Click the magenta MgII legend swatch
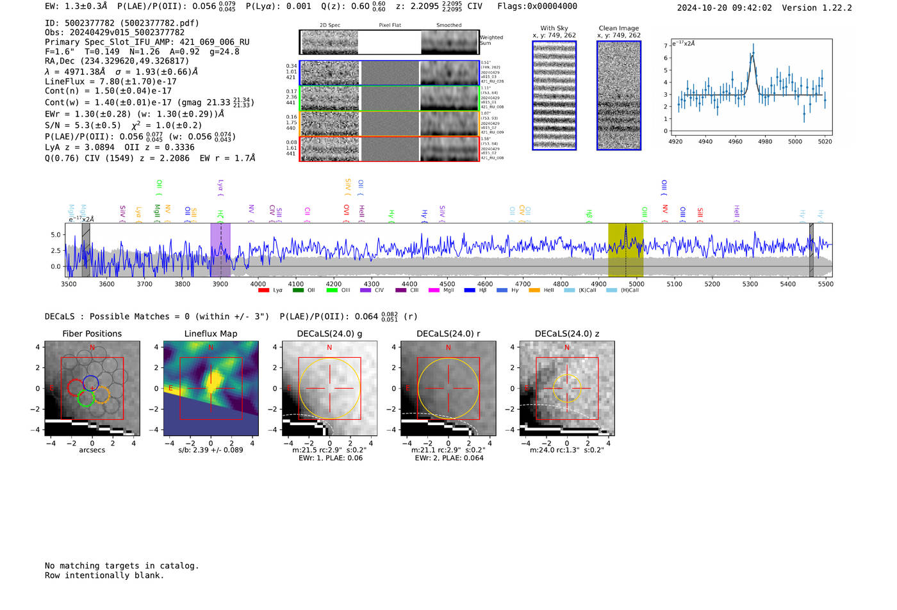Viewport: 897px width, 610px height. click(434, 291)
